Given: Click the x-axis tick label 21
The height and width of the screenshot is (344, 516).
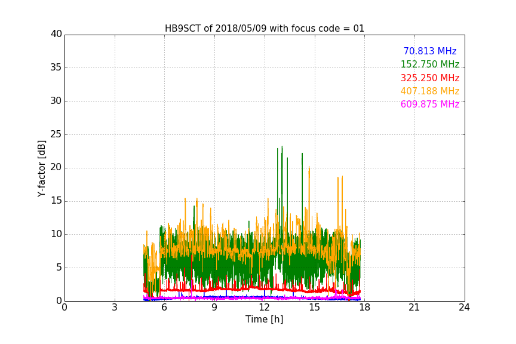Looking at the screenshot, I should (x=414, y=308).
